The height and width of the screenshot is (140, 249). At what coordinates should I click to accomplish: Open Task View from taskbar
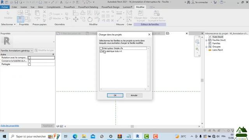pyautogui.click(x=66, y=136)
